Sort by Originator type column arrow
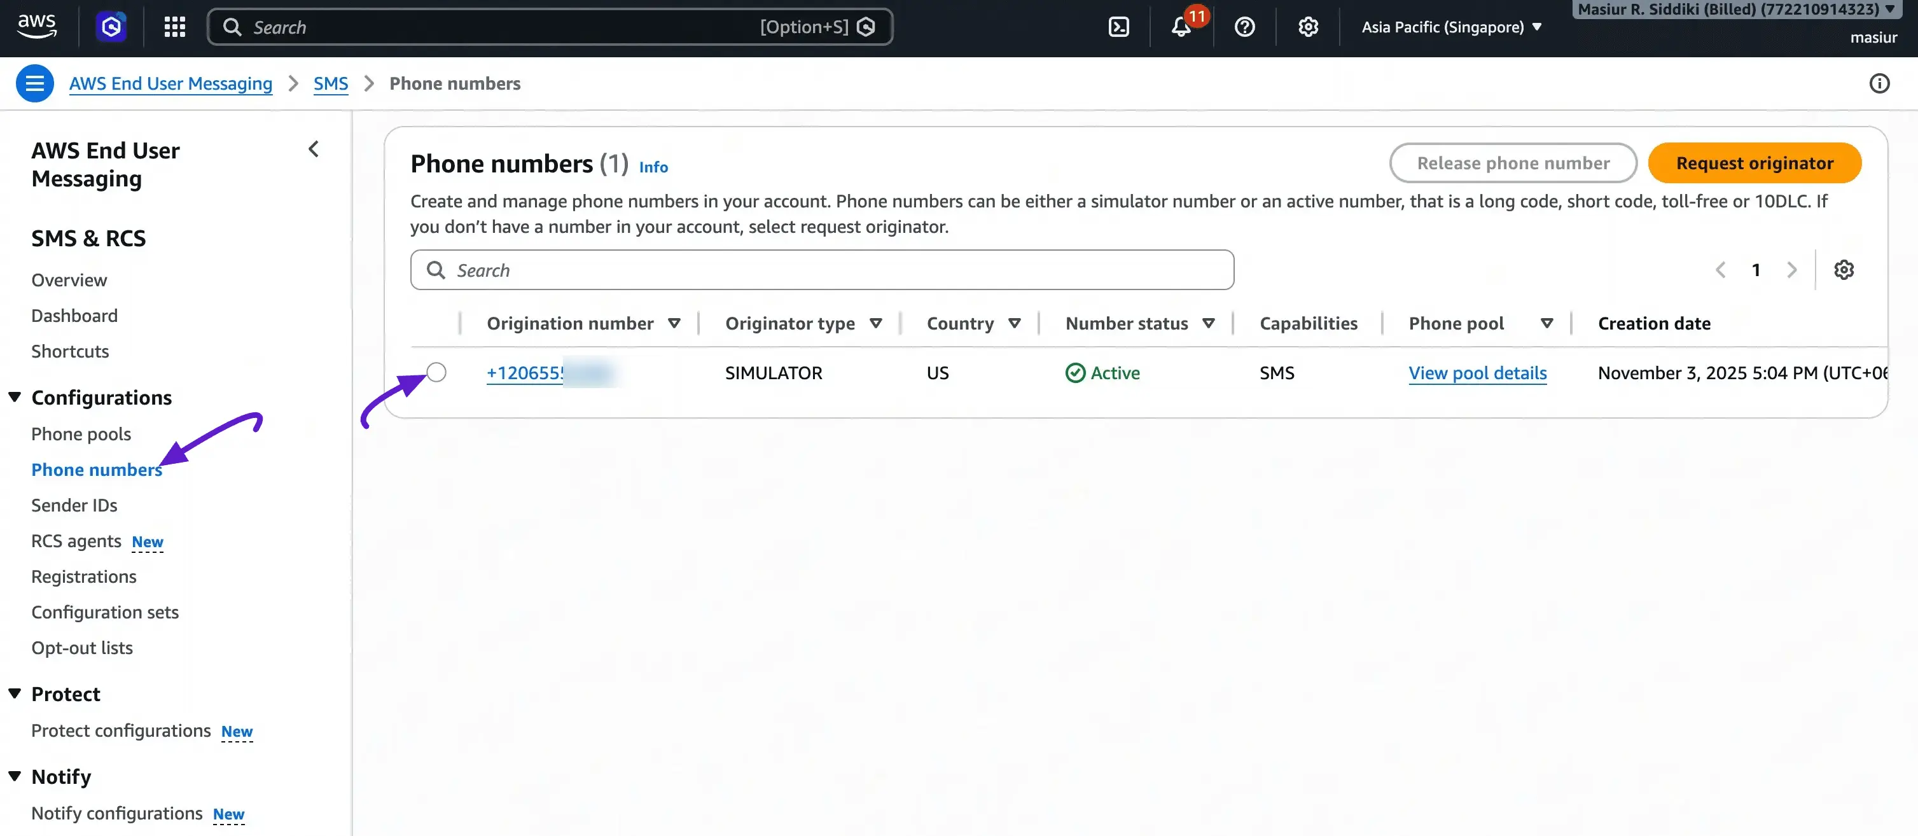 coord(875,323)
